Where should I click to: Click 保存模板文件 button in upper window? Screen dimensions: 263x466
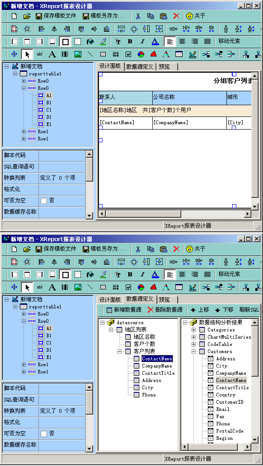(x=56, y=16)
